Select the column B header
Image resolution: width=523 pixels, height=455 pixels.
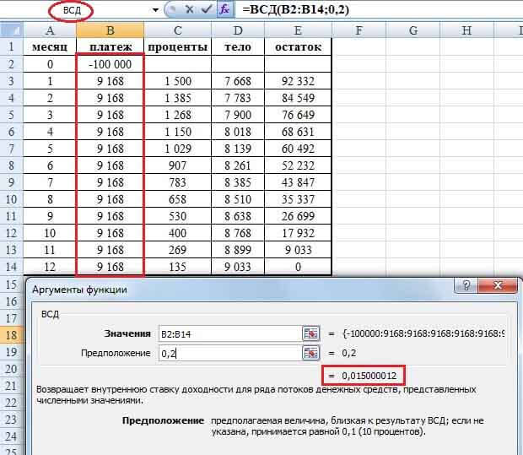(110, 30)
